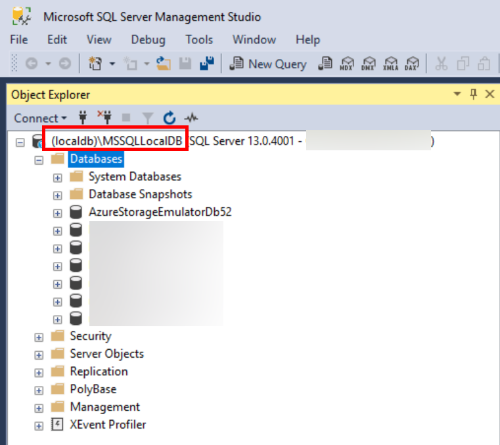Expand the XEvent Profiler node
Viewport: 500px width, 445px height.
tap(39, 426)
